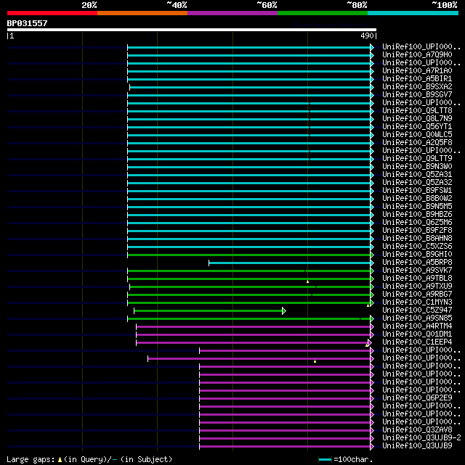Select the UniRef100_Q6Z5M6 label
The height and width of the screenshot is (465, 465).
tap(417, 223)
